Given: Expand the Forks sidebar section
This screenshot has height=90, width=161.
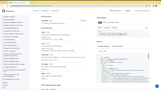Looking at the screenshot, I should point(4,88).
